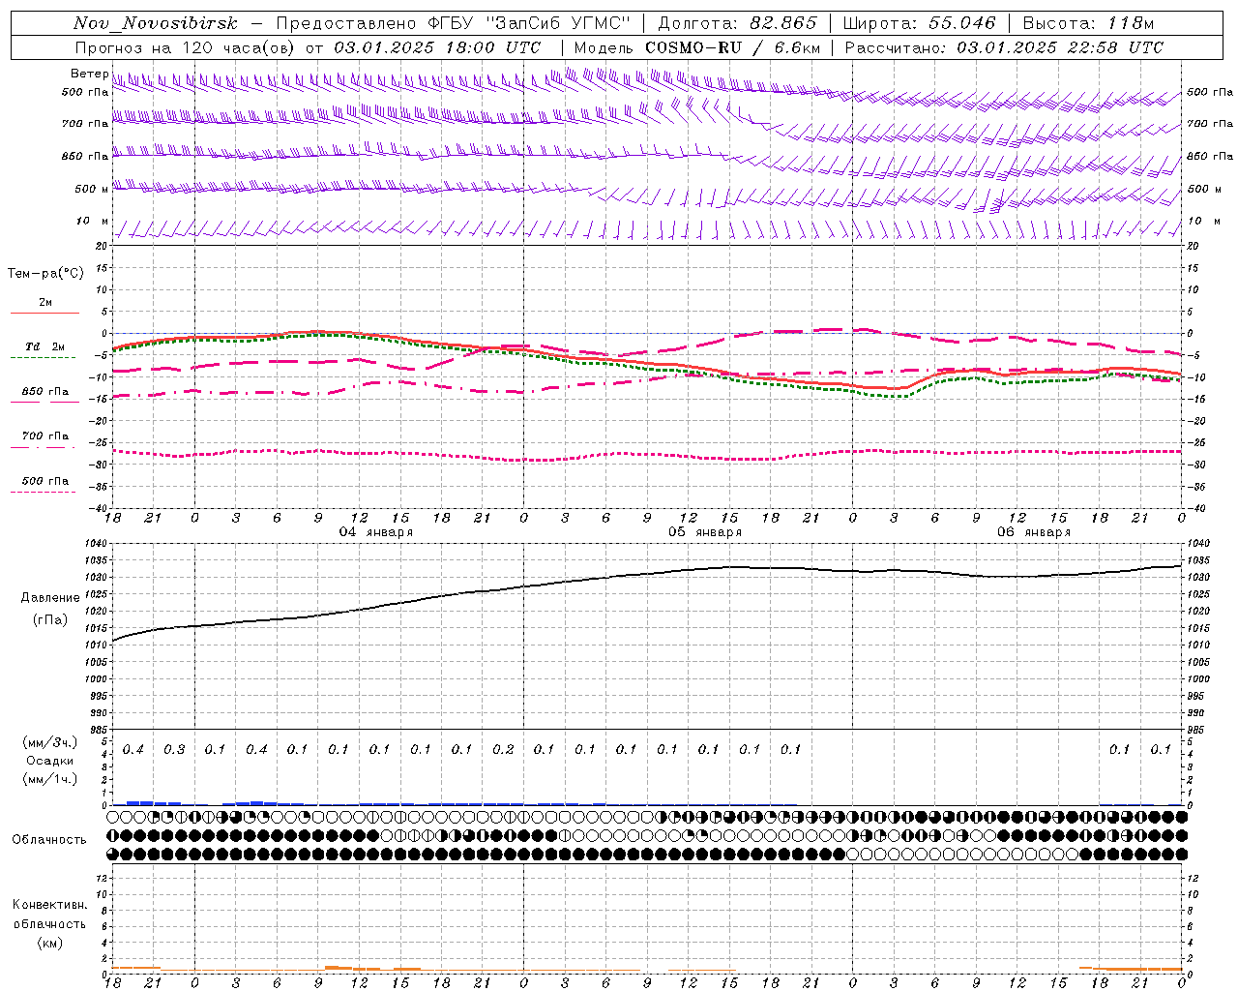Click the longitude value Долгота: 82.865
This screenshot has height=991, width=1238.
[737, 23]
